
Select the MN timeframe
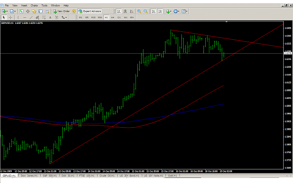pyautogui.click(x=132, y=17)
